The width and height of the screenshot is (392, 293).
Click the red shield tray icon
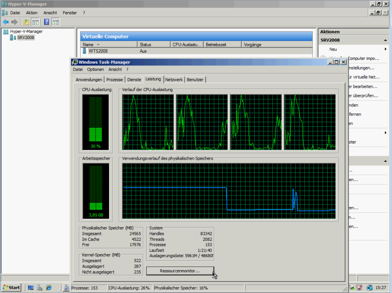click(x=359, y=288)
